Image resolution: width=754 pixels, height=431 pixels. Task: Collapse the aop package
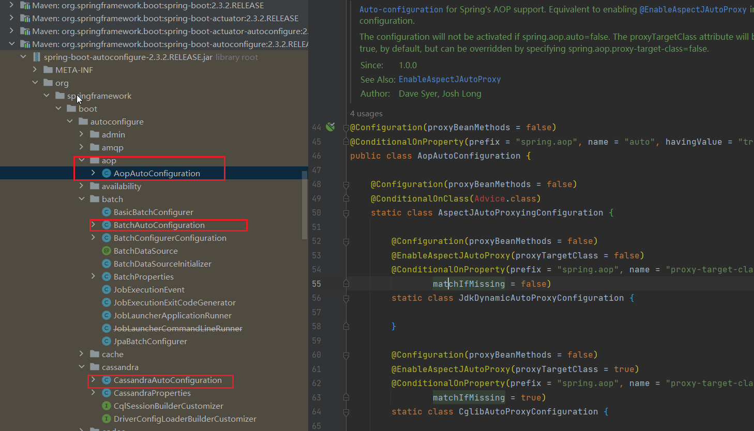click(x=81, y=160)
